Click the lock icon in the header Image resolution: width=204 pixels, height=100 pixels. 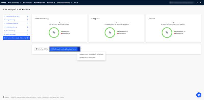(200, 3)
